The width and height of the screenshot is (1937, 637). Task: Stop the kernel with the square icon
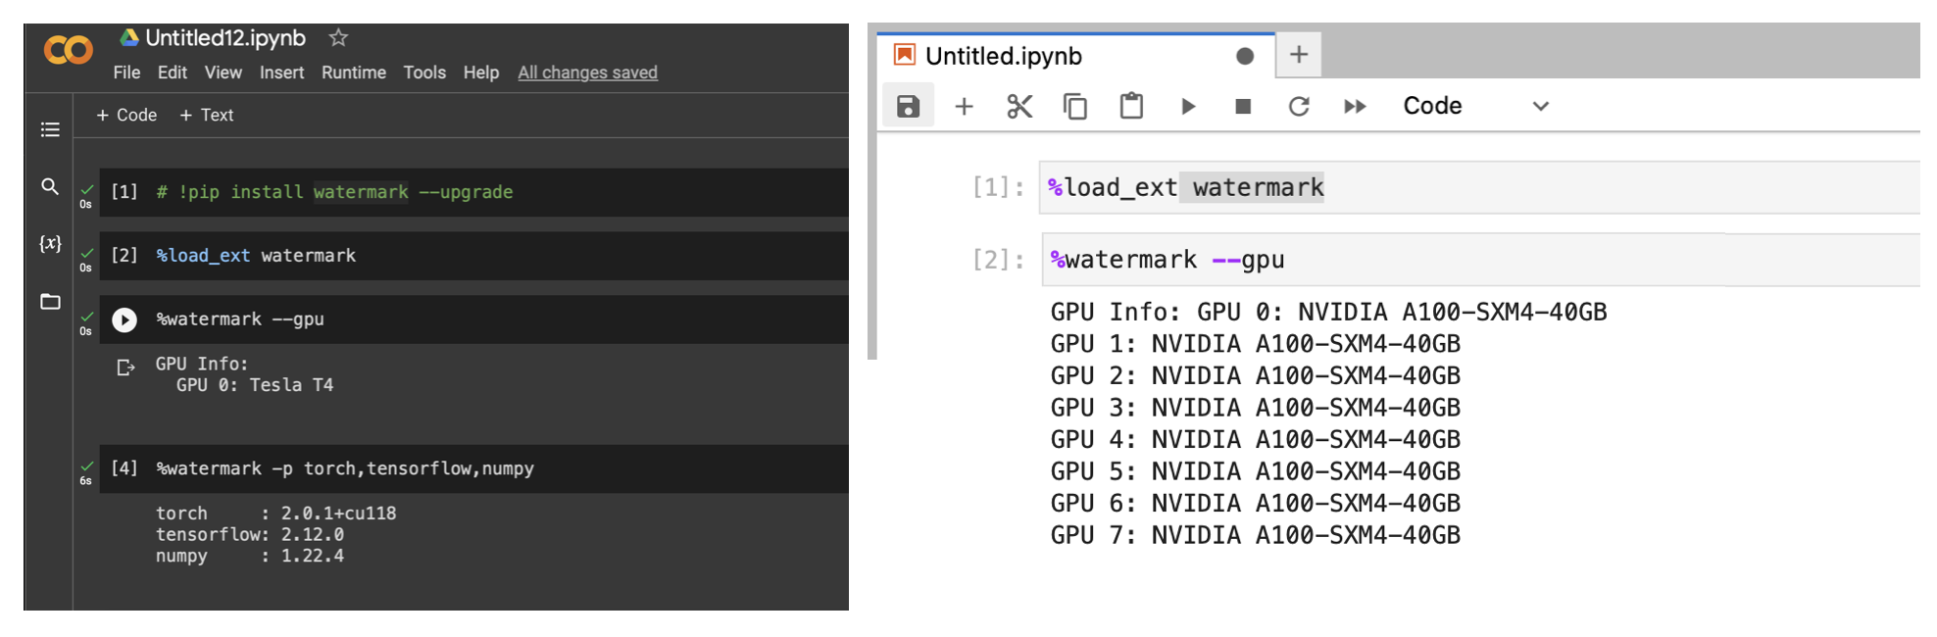(1243, 106)
